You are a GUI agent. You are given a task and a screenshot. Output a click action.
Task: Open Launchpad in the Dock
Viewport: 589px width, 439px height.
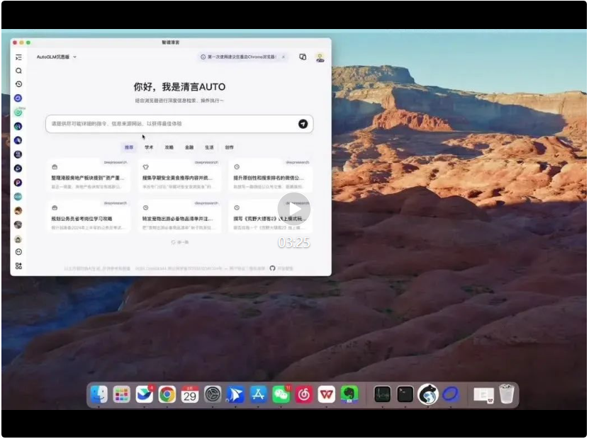[x=121, y=394]
